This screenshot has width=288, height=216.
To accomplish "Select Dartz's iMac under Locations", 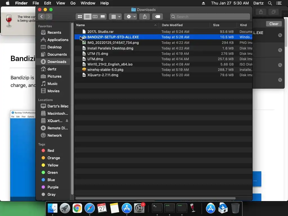I will coord(53,106).
